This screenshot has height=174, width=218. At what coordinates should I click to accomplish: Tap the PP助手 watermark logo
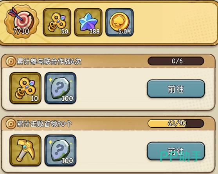pyautogui.click(x=180, y=156)
